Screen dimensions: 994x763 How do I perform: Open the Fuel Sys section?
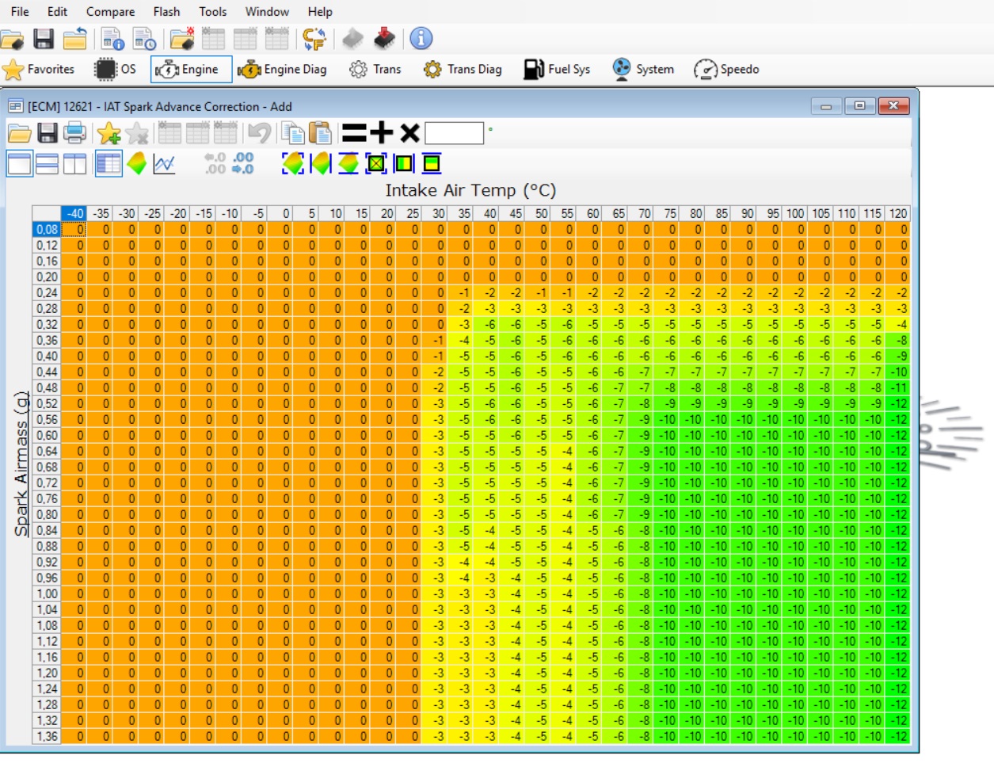coord(558,70)
